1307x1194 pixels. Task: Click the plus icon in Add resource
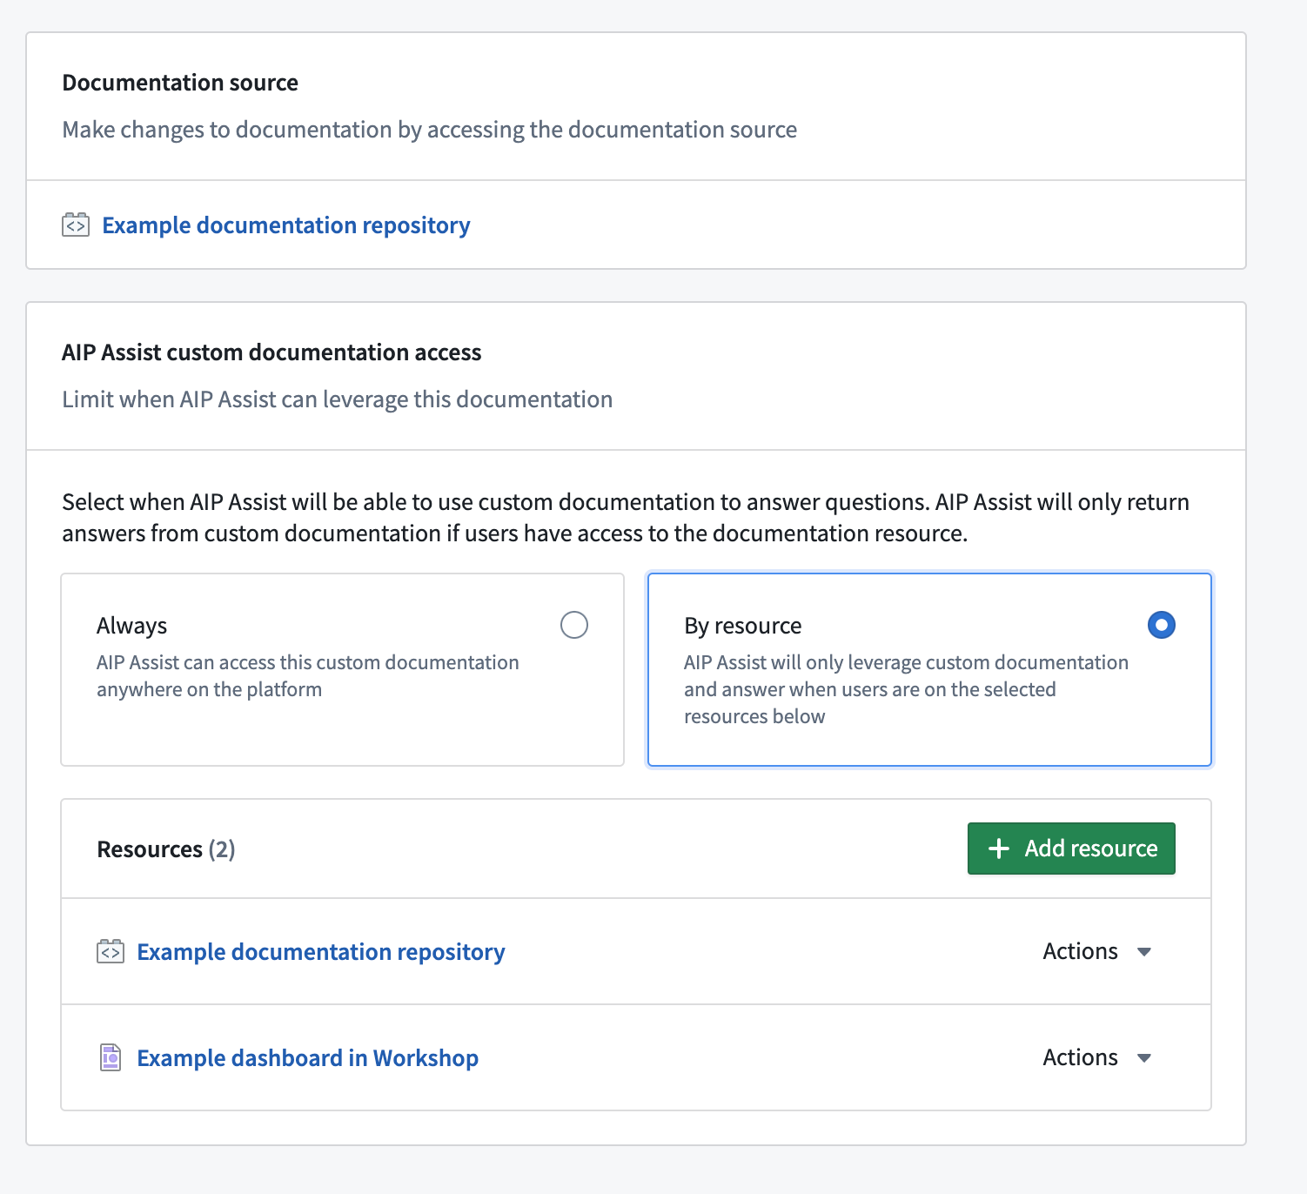(999, 849)
